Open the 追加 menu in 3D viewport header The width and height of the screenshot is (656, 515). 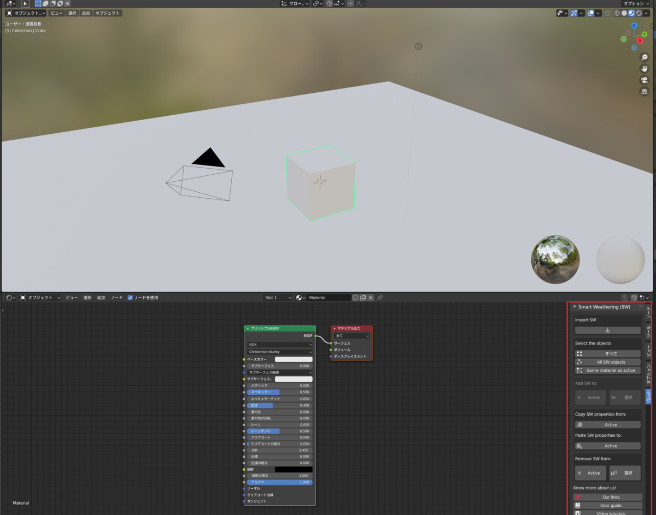click(x=86, y=13)
